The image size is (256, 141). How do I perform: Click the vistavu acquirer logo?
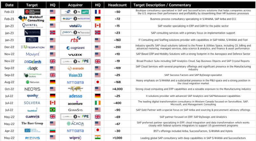75,26
